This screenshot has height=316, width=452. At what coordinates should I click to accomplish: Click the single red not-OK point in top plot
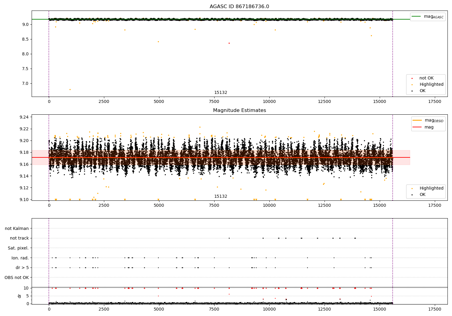(229, 43)
